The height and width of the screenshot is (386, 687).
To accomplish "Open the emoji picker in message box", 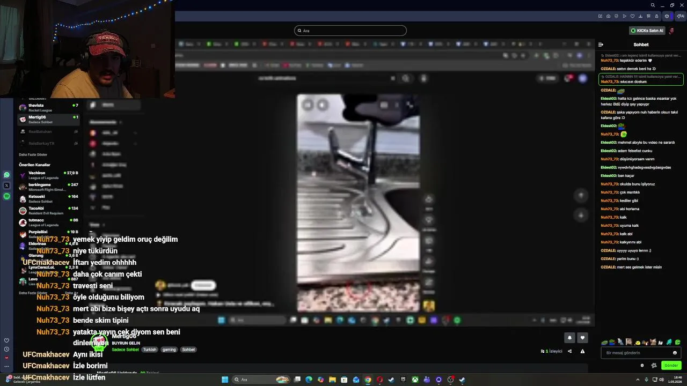I will coord(675,353).
